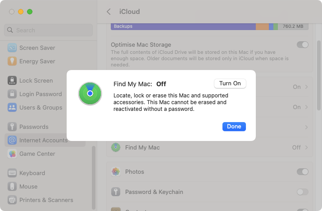The height and width of the screenshot is (211, 322).
Task: Click Find My Mac row icon
Action: pyautogui.click(x=116, y=147)
